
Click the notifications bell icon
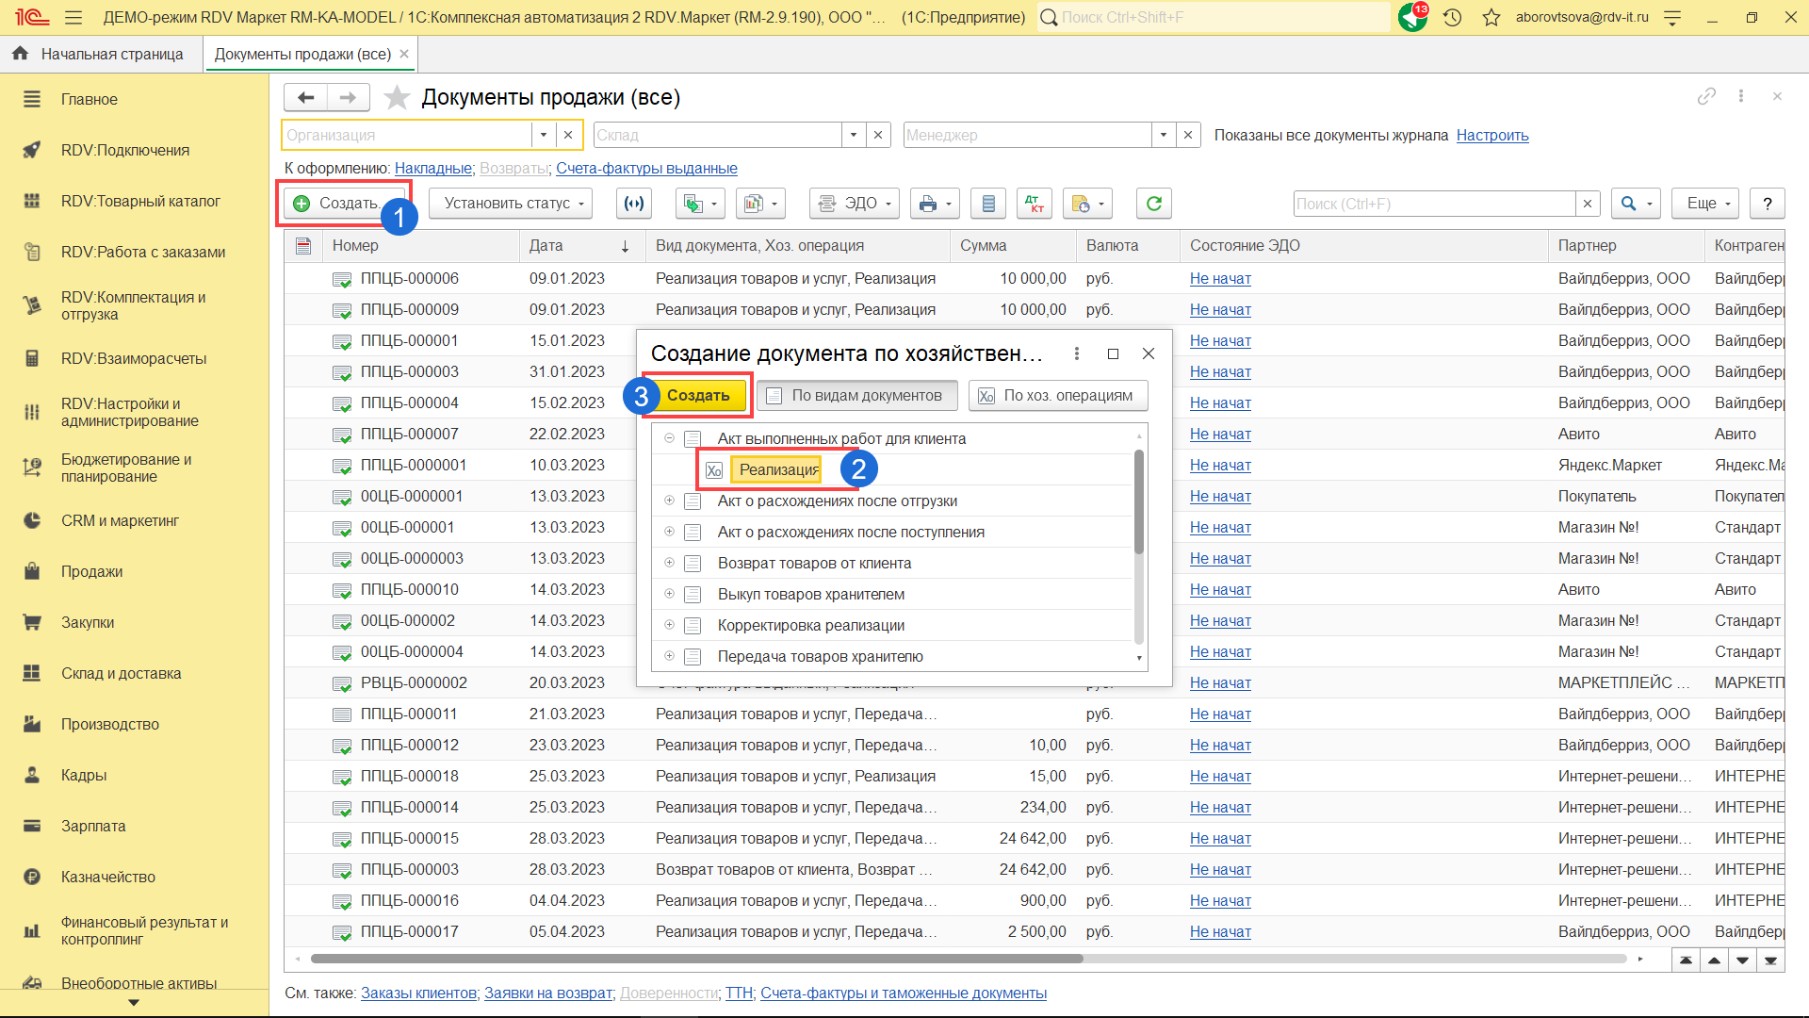click(x=1411, y=17)
